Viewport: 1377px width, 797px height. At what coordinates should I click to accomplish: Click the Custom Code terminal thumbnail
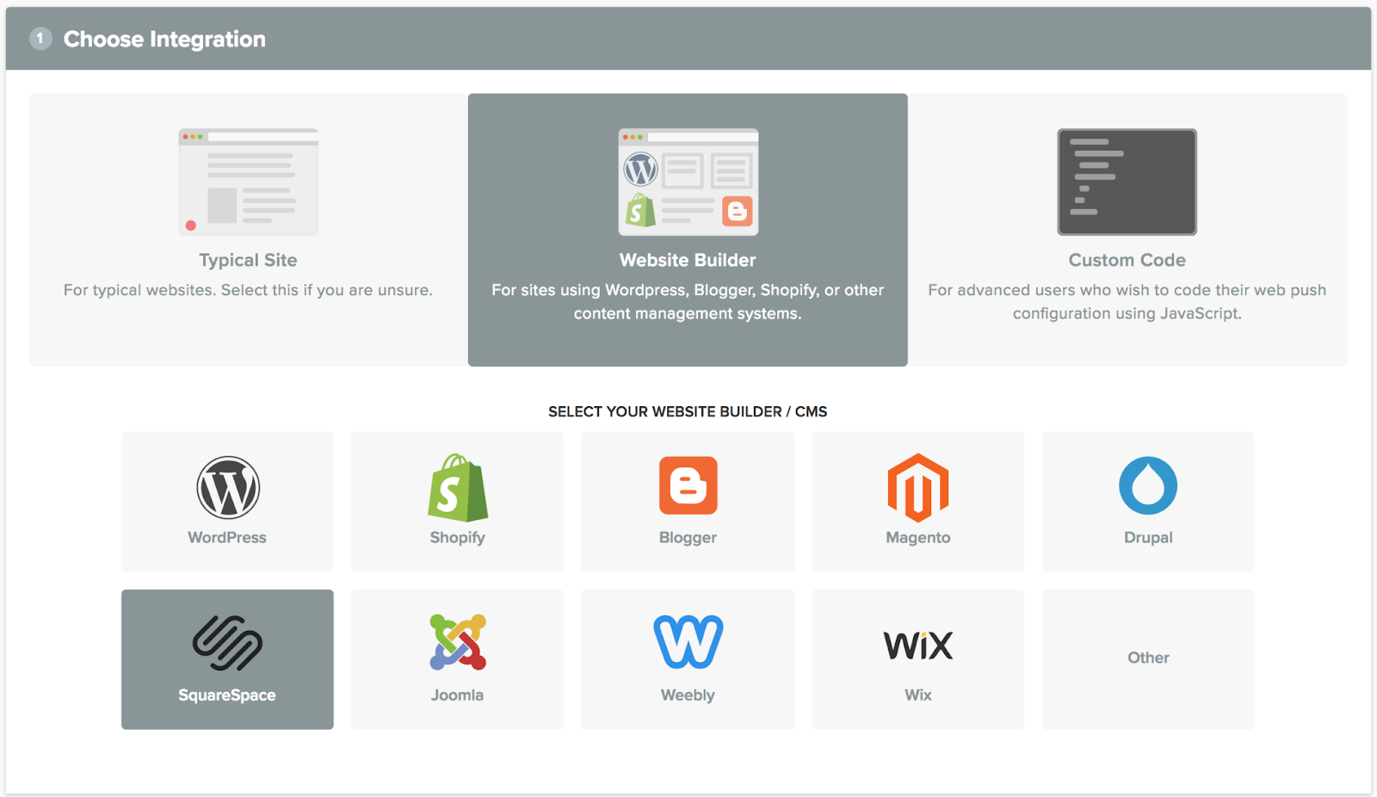tap(1127, 182)
